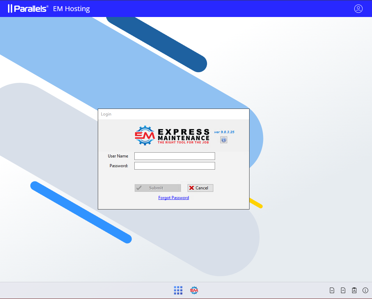This screenshot has width=372, height=299.
Task: Click inside the Password field
Action: point(174,165)
